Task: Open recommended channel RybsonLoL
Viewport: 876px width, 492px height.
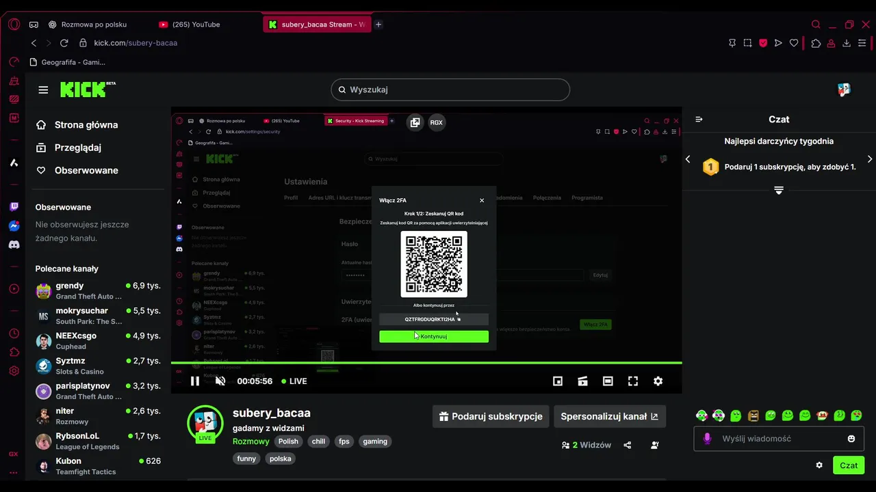Action: click(x=98, y=441)
